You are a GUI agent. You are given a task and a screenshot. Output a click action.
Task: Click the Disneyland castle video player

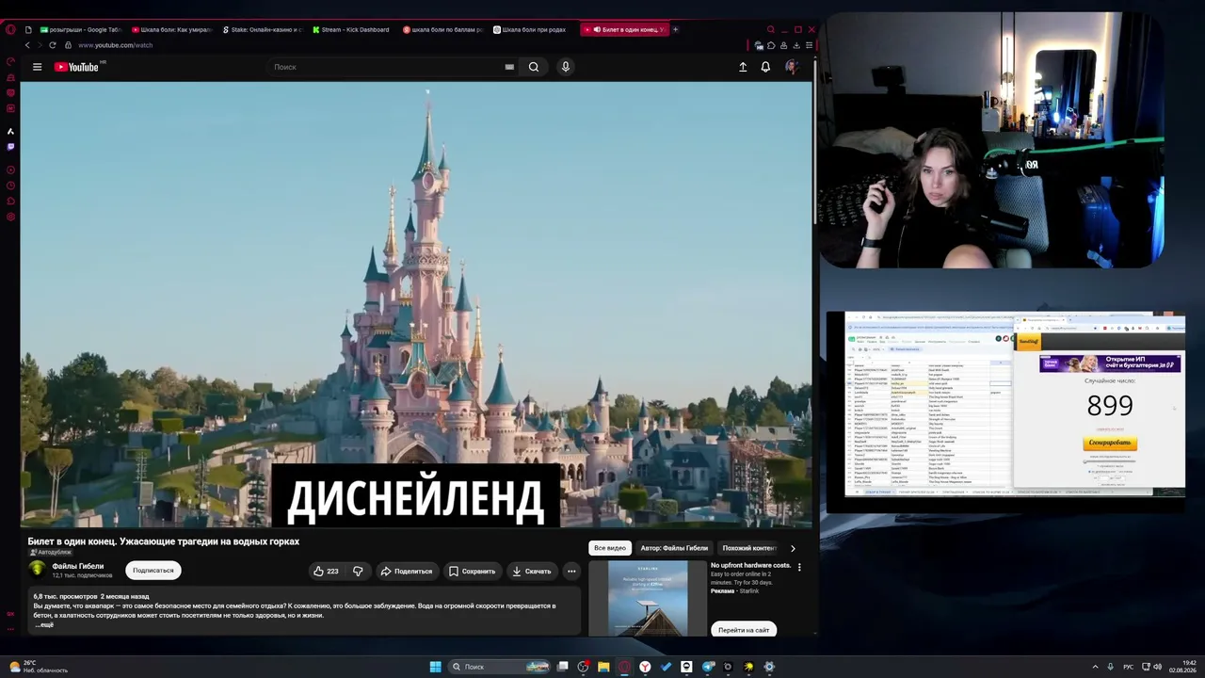point(416,304)
